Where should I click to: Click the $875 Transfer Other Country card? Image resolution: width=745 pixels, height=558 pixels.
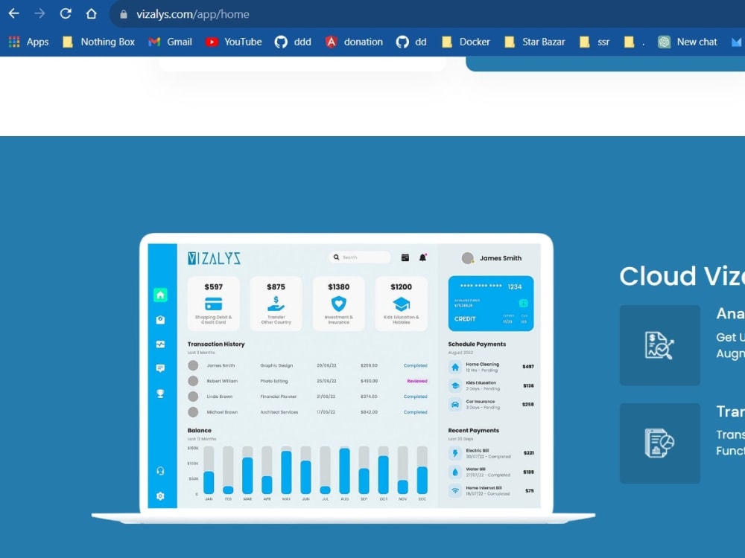pyautogui.click(x=276, y=304)
